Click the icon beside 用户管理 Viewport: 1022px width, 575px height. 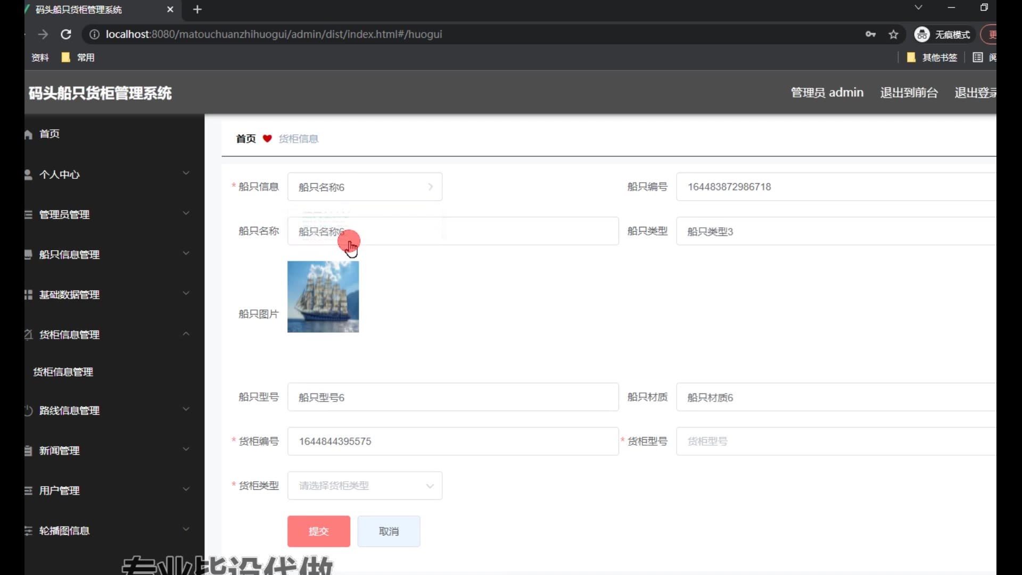coord(28,490)
